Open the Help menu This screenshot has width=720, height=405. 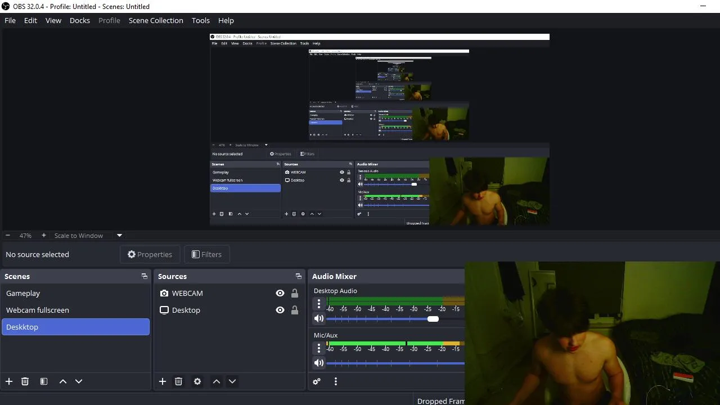point(226,20)
